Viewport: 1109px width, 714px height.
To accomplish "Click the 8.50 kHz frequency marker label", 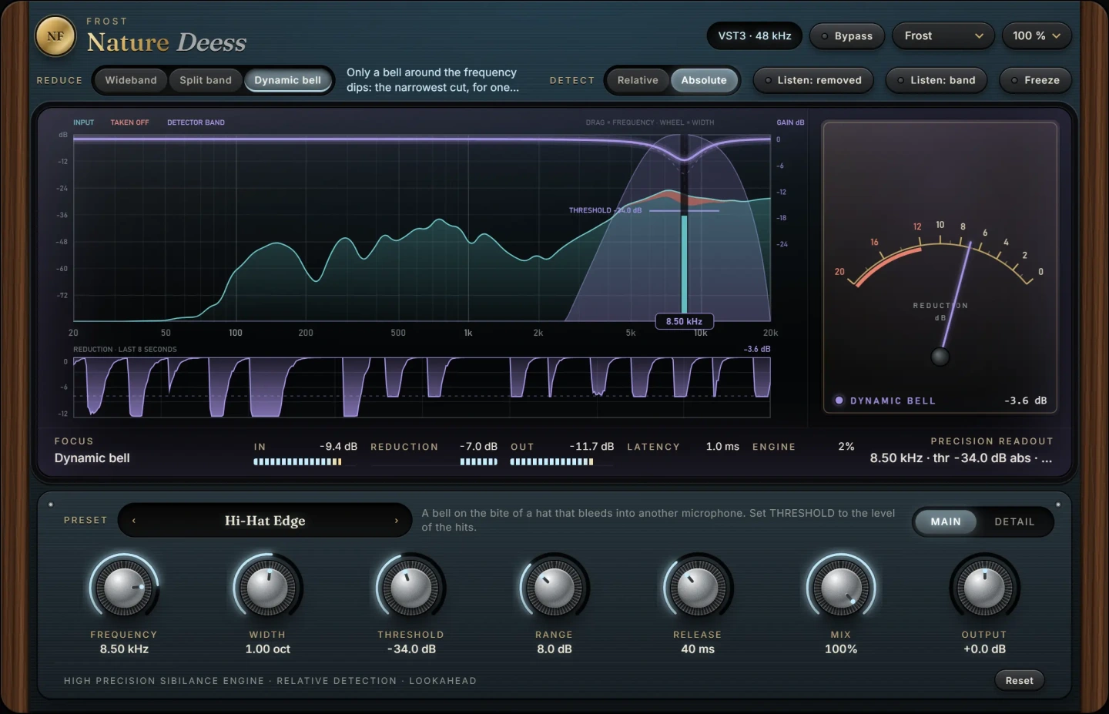I will (x=684, y=321).
